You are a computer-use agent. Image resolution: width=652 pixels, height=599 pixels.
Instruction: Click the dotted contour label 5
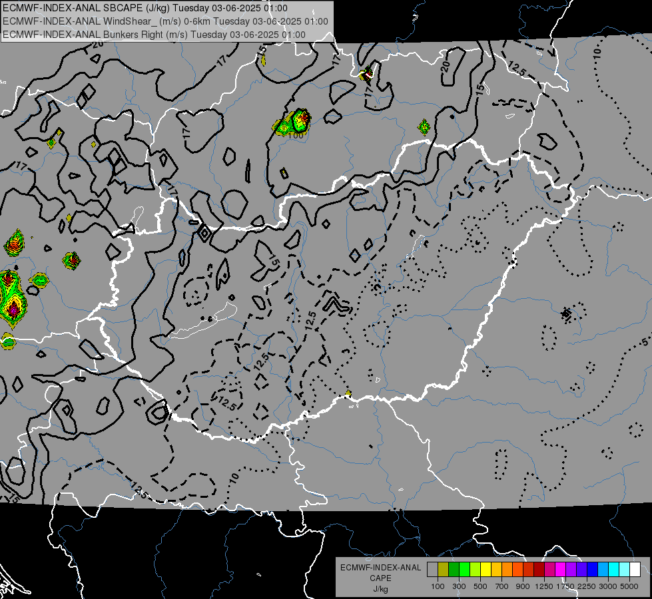tap(645, 342)
